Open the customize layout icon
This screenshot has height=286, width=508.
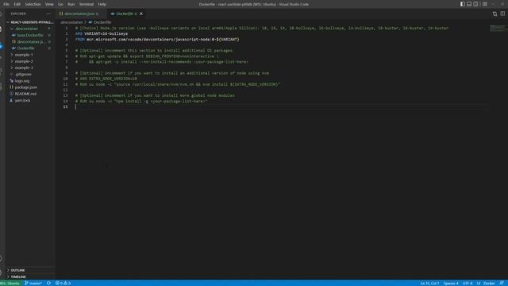(485, 4)
